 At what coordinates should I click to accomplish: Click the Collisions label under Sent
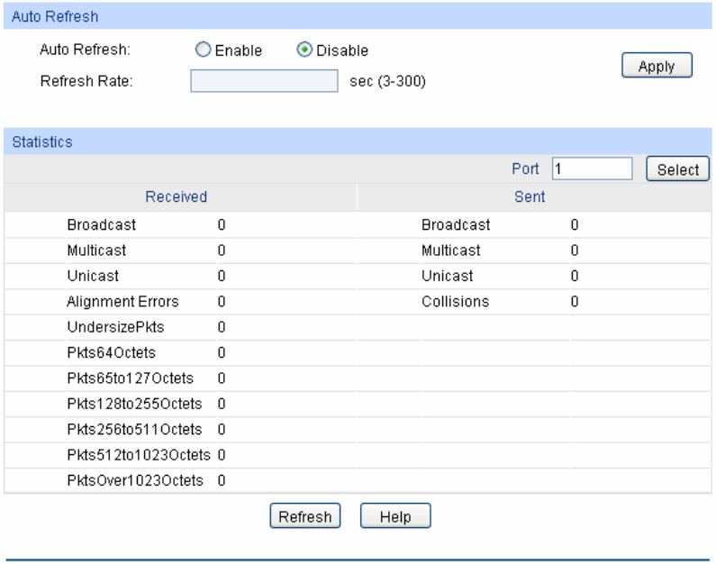455,301
